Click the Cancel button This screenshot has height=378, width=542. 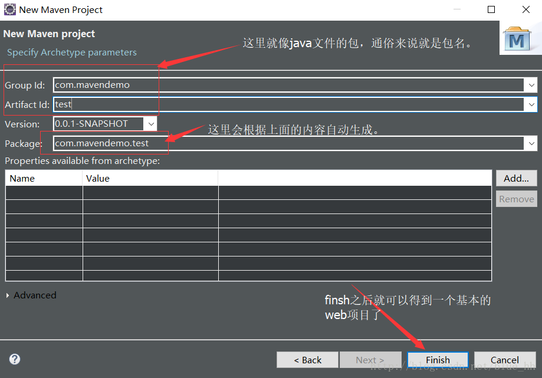point(505,360)
